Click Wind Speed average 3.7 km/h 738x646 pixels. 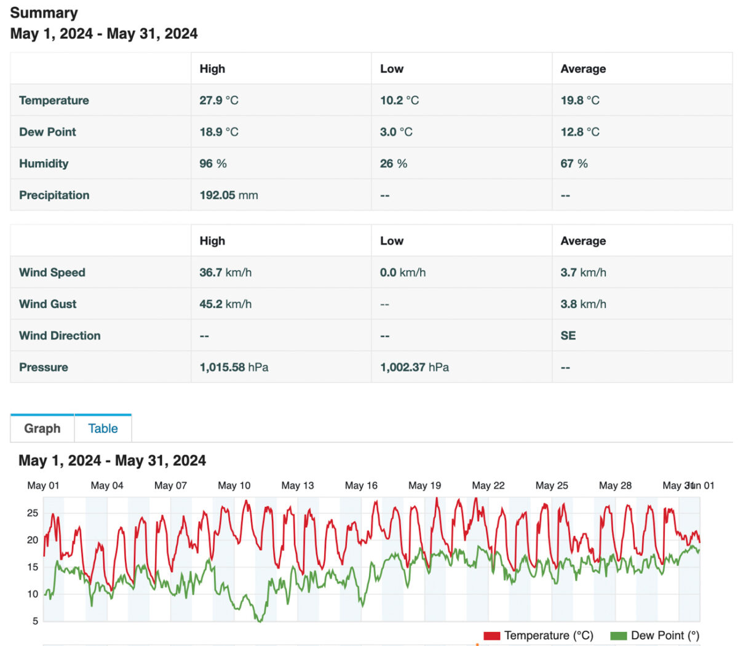(584, 273)
